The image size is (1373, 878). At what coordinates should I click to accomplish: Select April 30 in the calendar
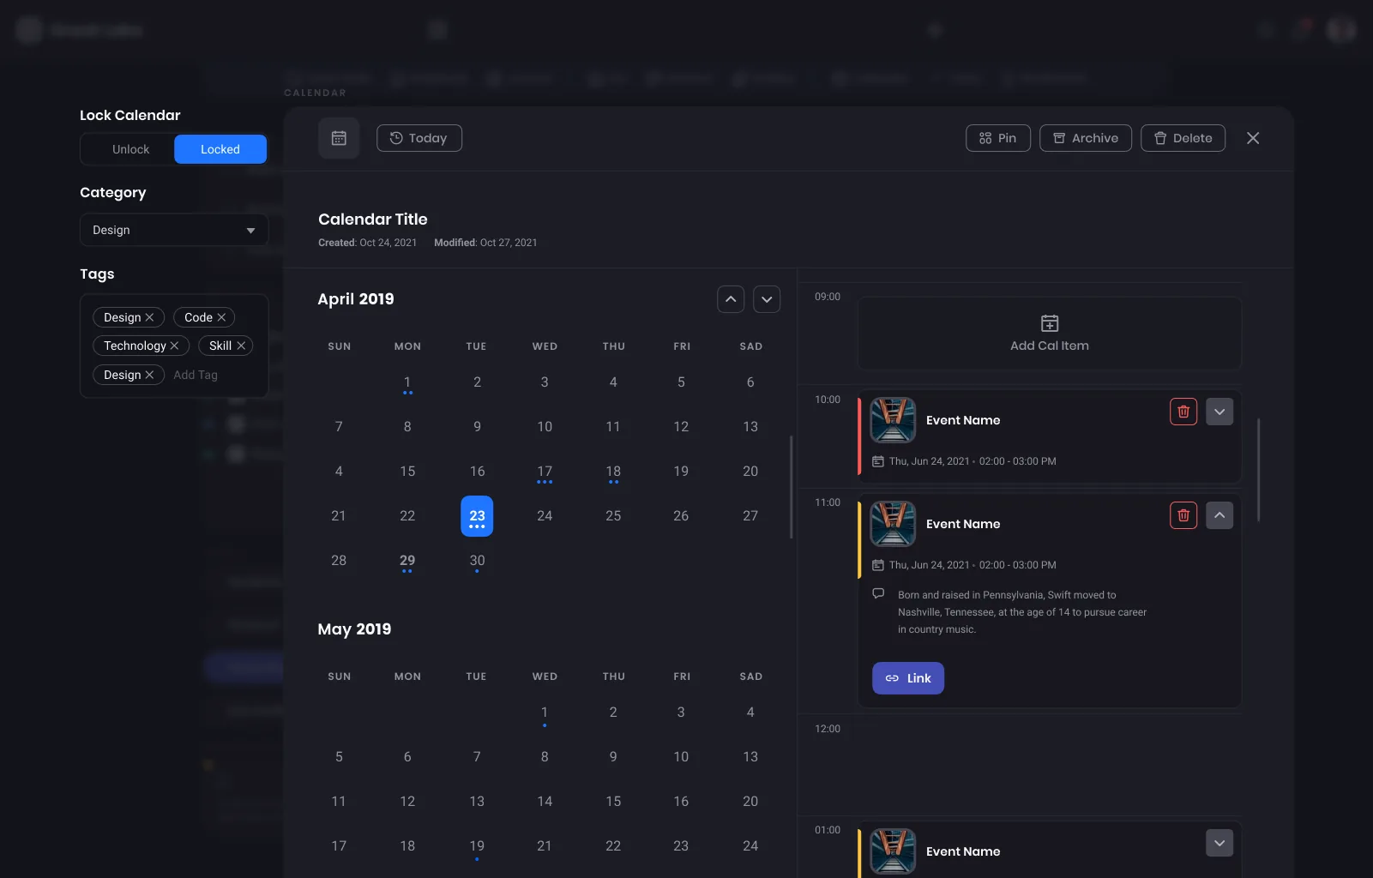pyautogui.click(x=477, y=561)
